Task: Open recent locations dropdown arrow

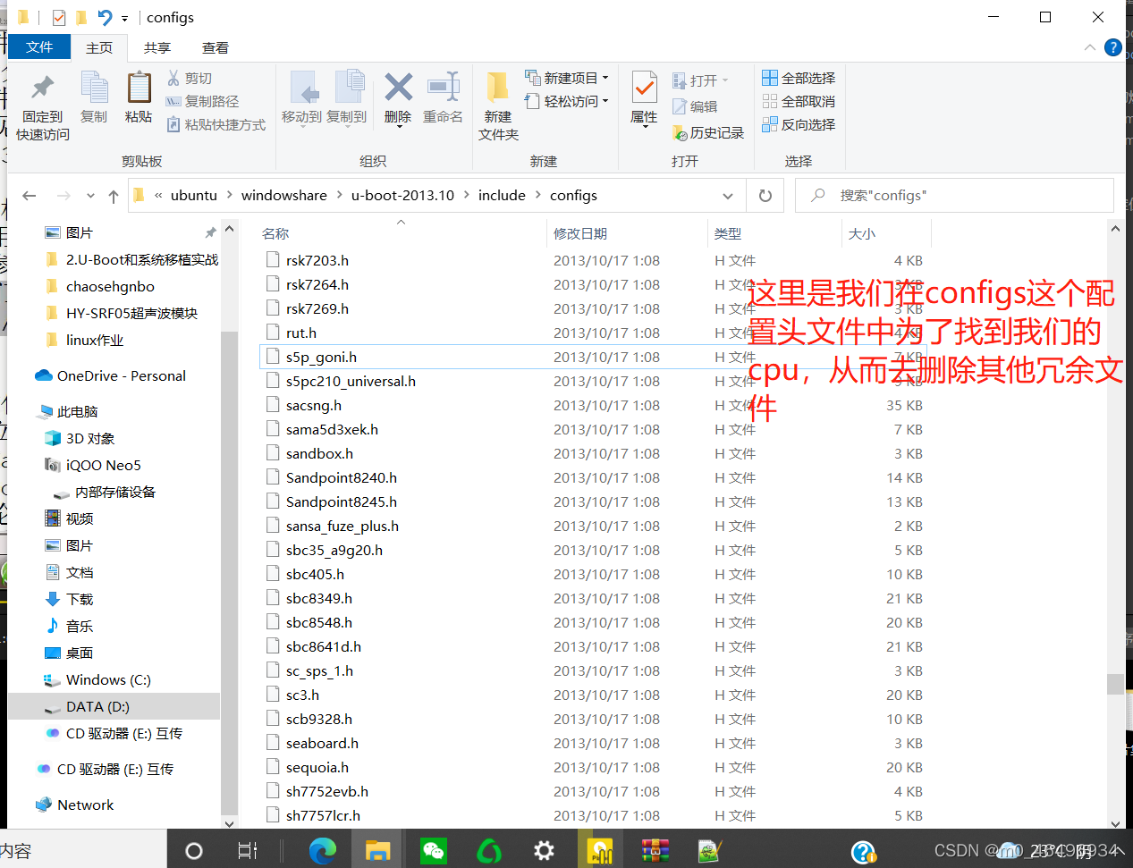Action: tap(90, 196)
